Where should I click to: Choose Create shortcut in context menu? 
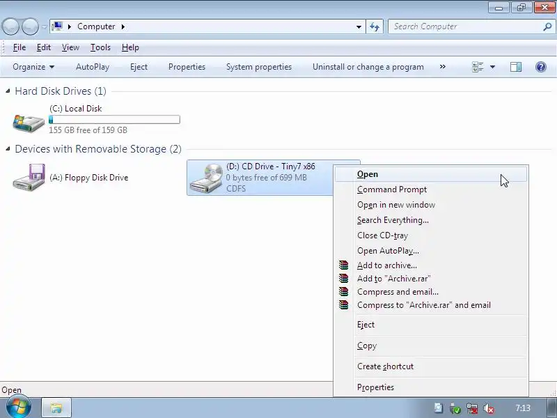tap(431, 366)
